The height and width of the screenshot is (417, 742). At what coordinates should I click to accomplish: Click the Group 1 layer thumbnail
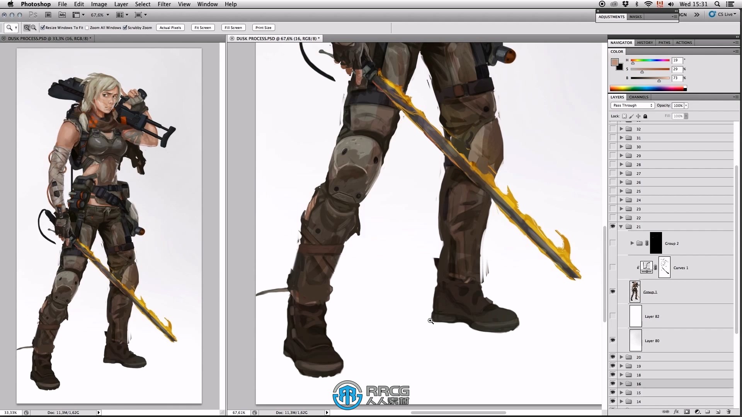point(635,292)
